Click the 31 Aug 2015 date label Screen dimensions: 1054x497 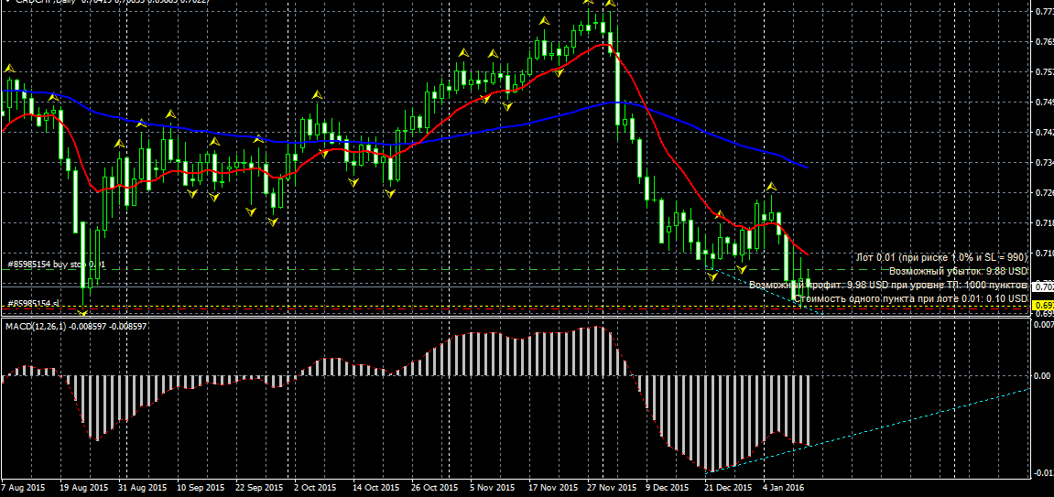143,487
